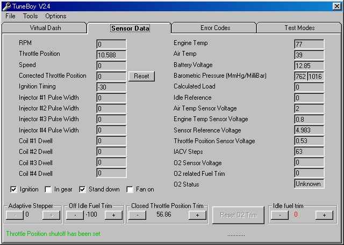Open the Options menu
This screenshot has width=344, height=245.
pos(56,16)
